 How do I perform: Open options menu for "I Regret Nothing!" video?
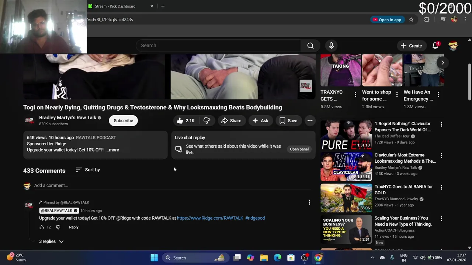[x=441, y=124]
